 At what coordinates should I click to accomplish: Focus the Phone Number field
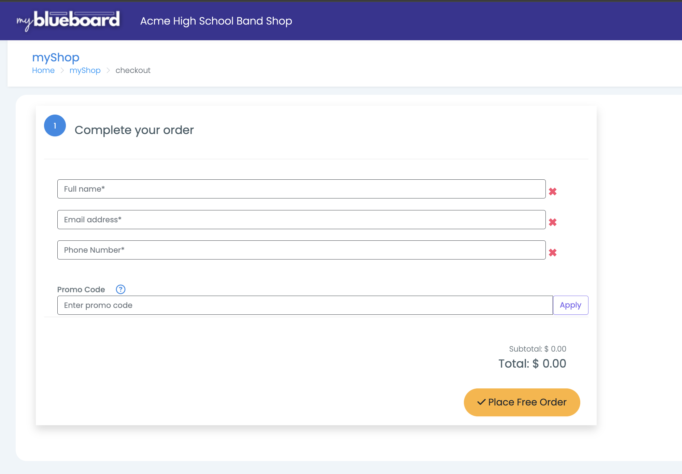pyautogui.click(x=301, y=250)
